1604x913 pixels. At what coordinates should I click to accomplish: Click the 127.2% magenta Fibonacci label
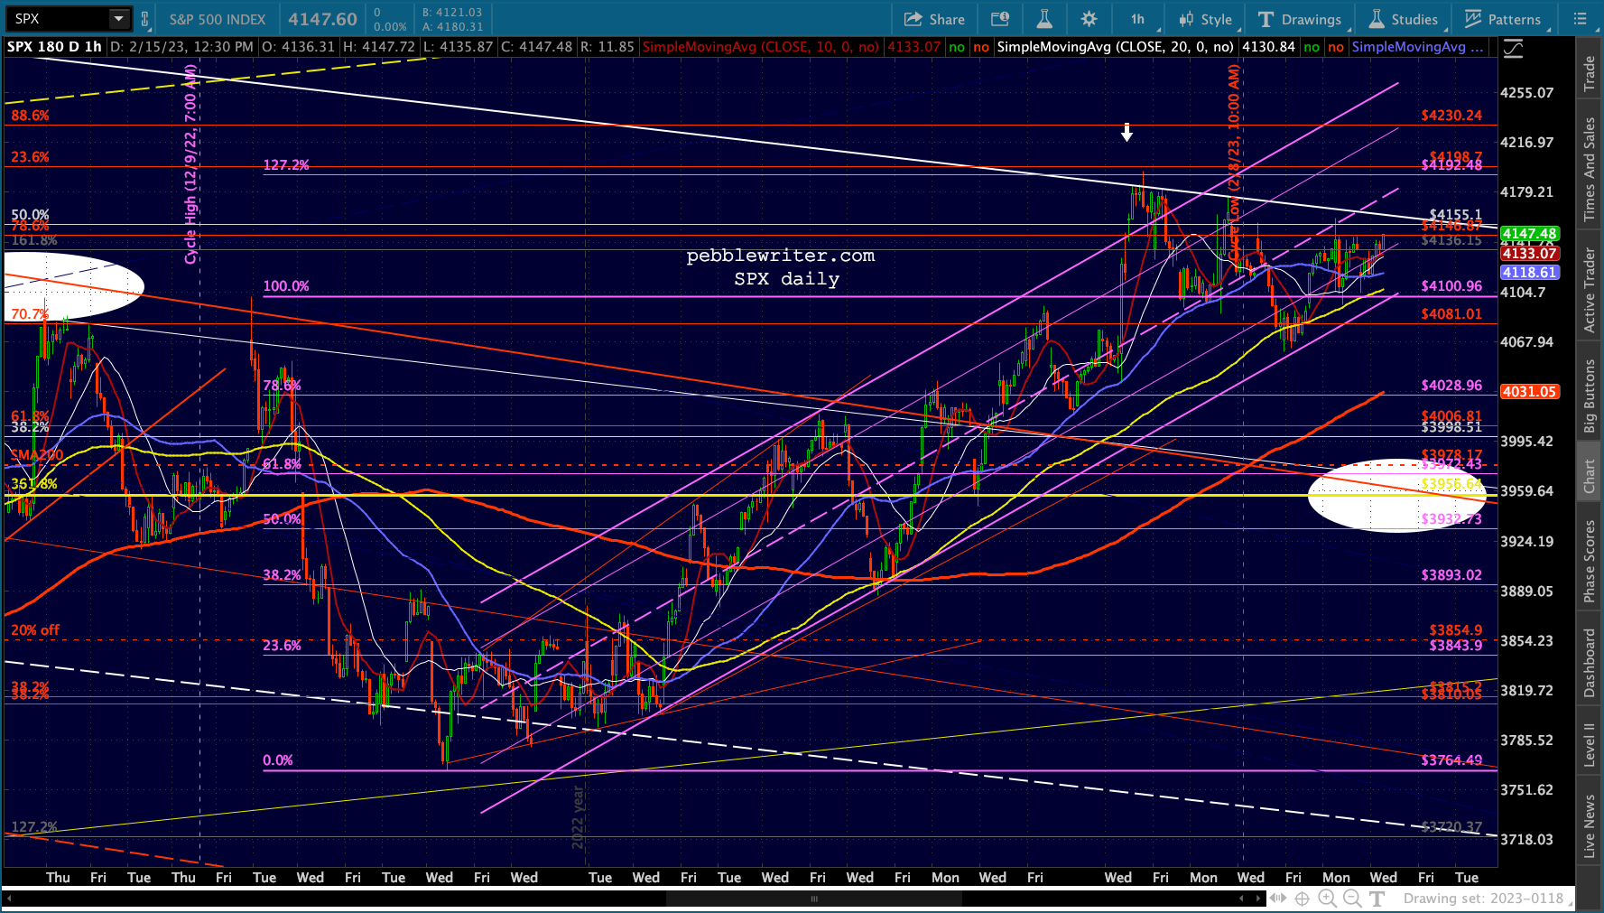(x=286, y=165)
